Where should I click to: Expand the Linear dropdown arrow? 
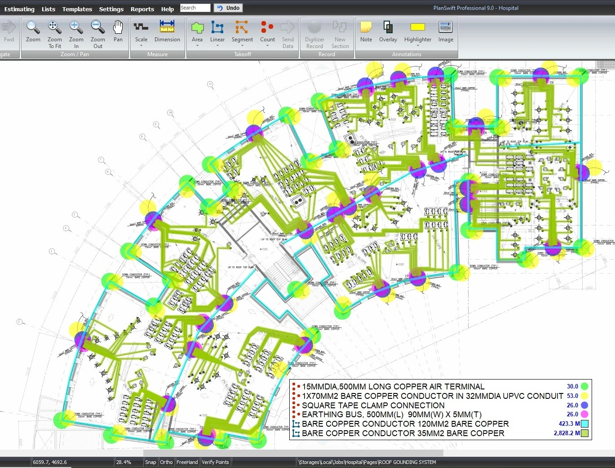[217, 46]
